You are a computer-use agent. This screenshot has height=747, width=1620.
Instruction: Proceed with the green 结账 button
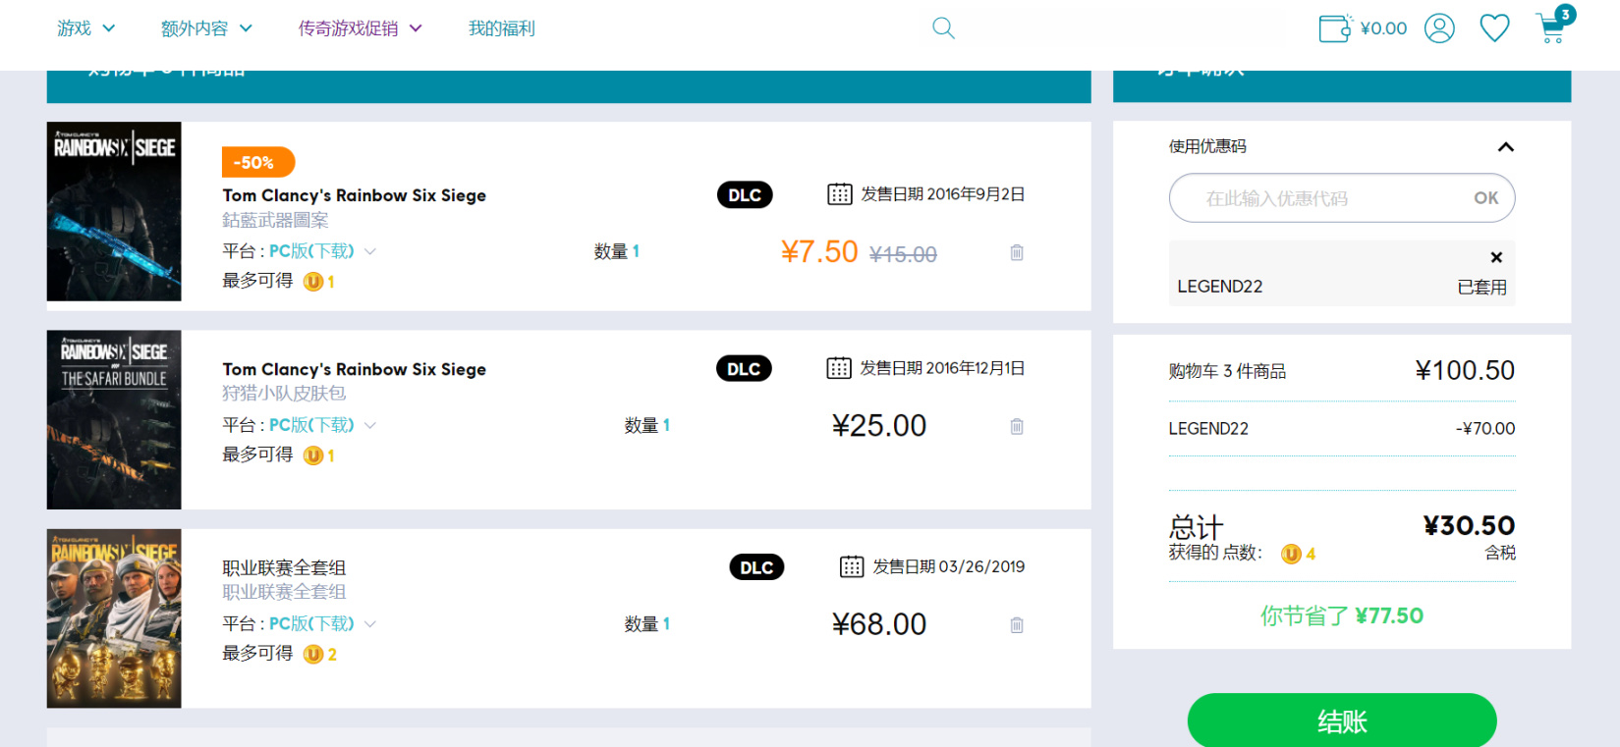click(x=1342, y=721)
